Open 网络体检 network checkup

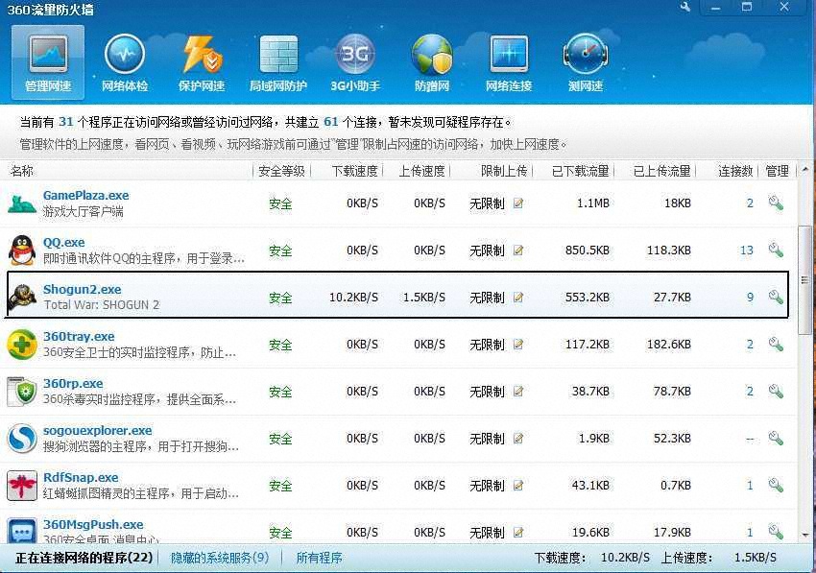coord(125,62)
